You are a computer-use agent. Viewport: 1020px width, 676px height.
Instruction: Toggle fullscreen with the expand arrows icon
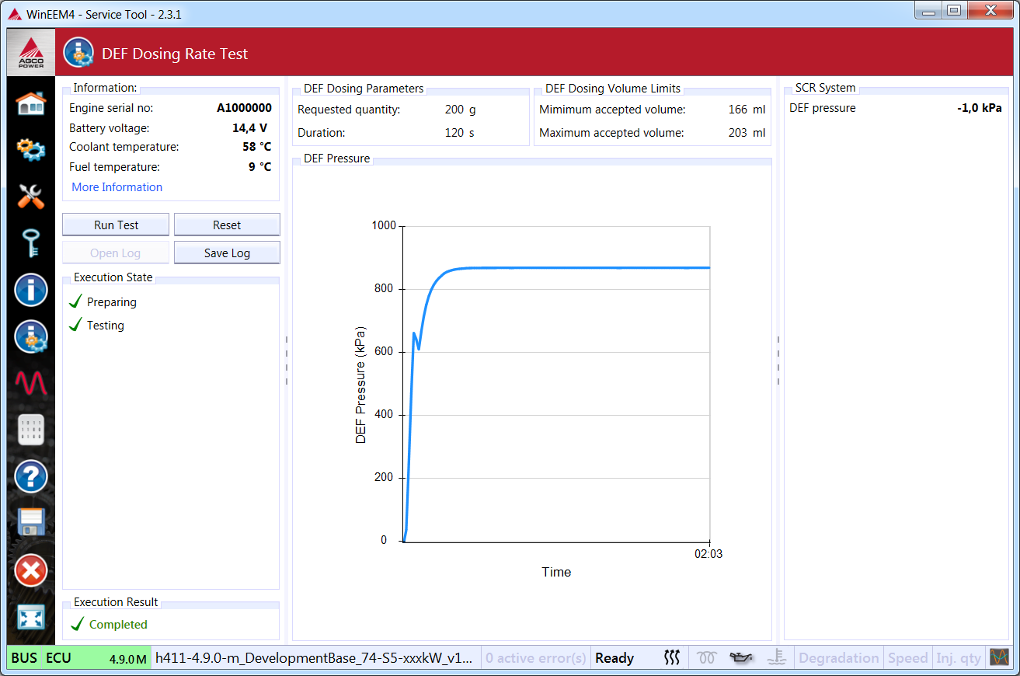pyautogui.click(x=31, y=618)
